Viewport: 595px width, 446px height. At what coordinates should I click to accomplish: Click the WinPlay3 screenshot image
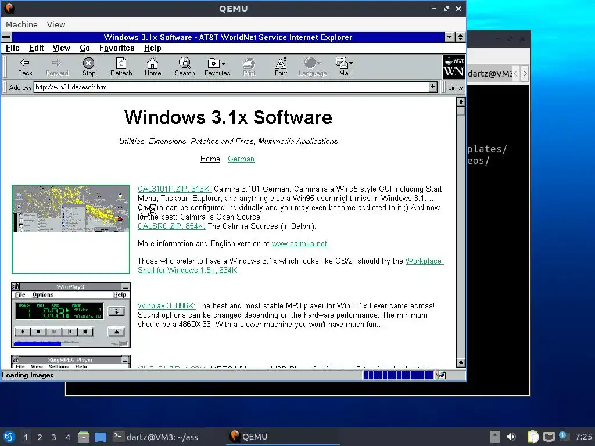pos(71,315)
